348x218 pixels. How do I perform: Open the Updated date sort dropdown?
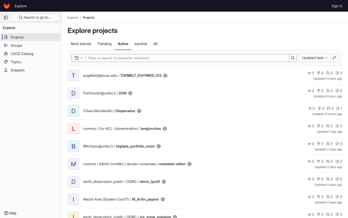(314, 58)
